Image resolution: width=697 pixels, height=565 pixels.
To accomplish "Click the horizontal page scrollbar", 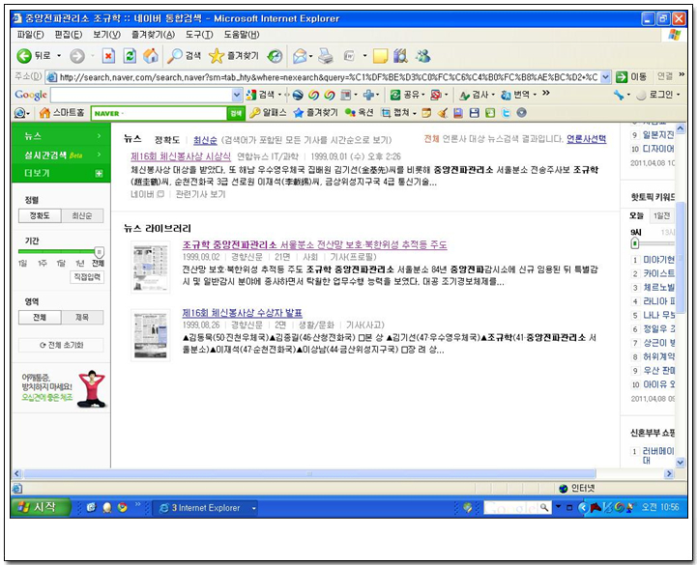I will [309, 474].
